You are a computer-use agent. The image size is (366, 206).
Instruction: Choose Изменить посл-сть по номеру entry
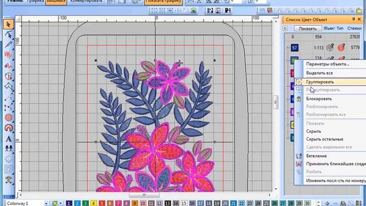pos(336,181)
